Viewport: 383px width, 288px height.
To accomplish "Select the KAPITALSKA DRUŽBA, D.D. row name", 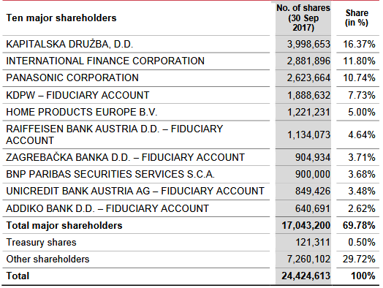I will (x=69, y=44).
